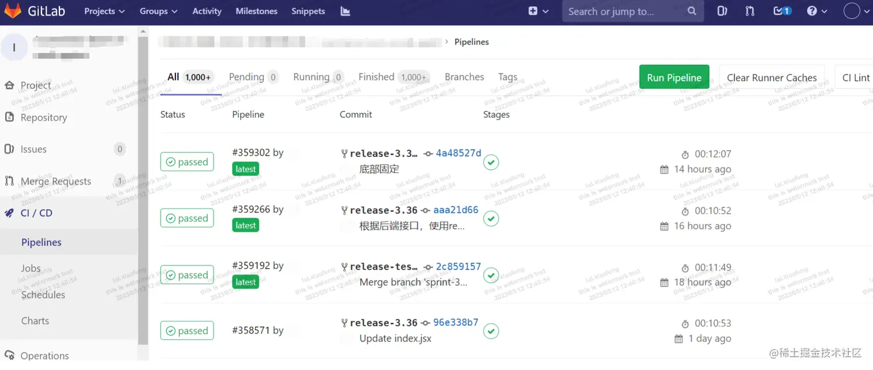Screen dimensions: 873x370
Task: Open commit message 底部固定
Action: click(x=379, y=169)
